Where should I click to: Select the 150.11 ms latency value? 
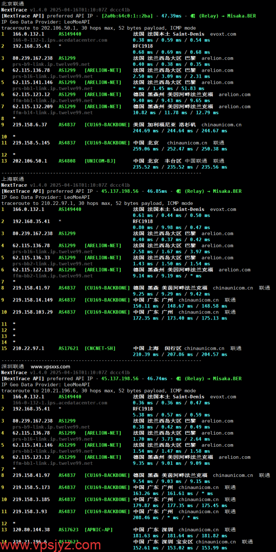(x=146, y=306)
